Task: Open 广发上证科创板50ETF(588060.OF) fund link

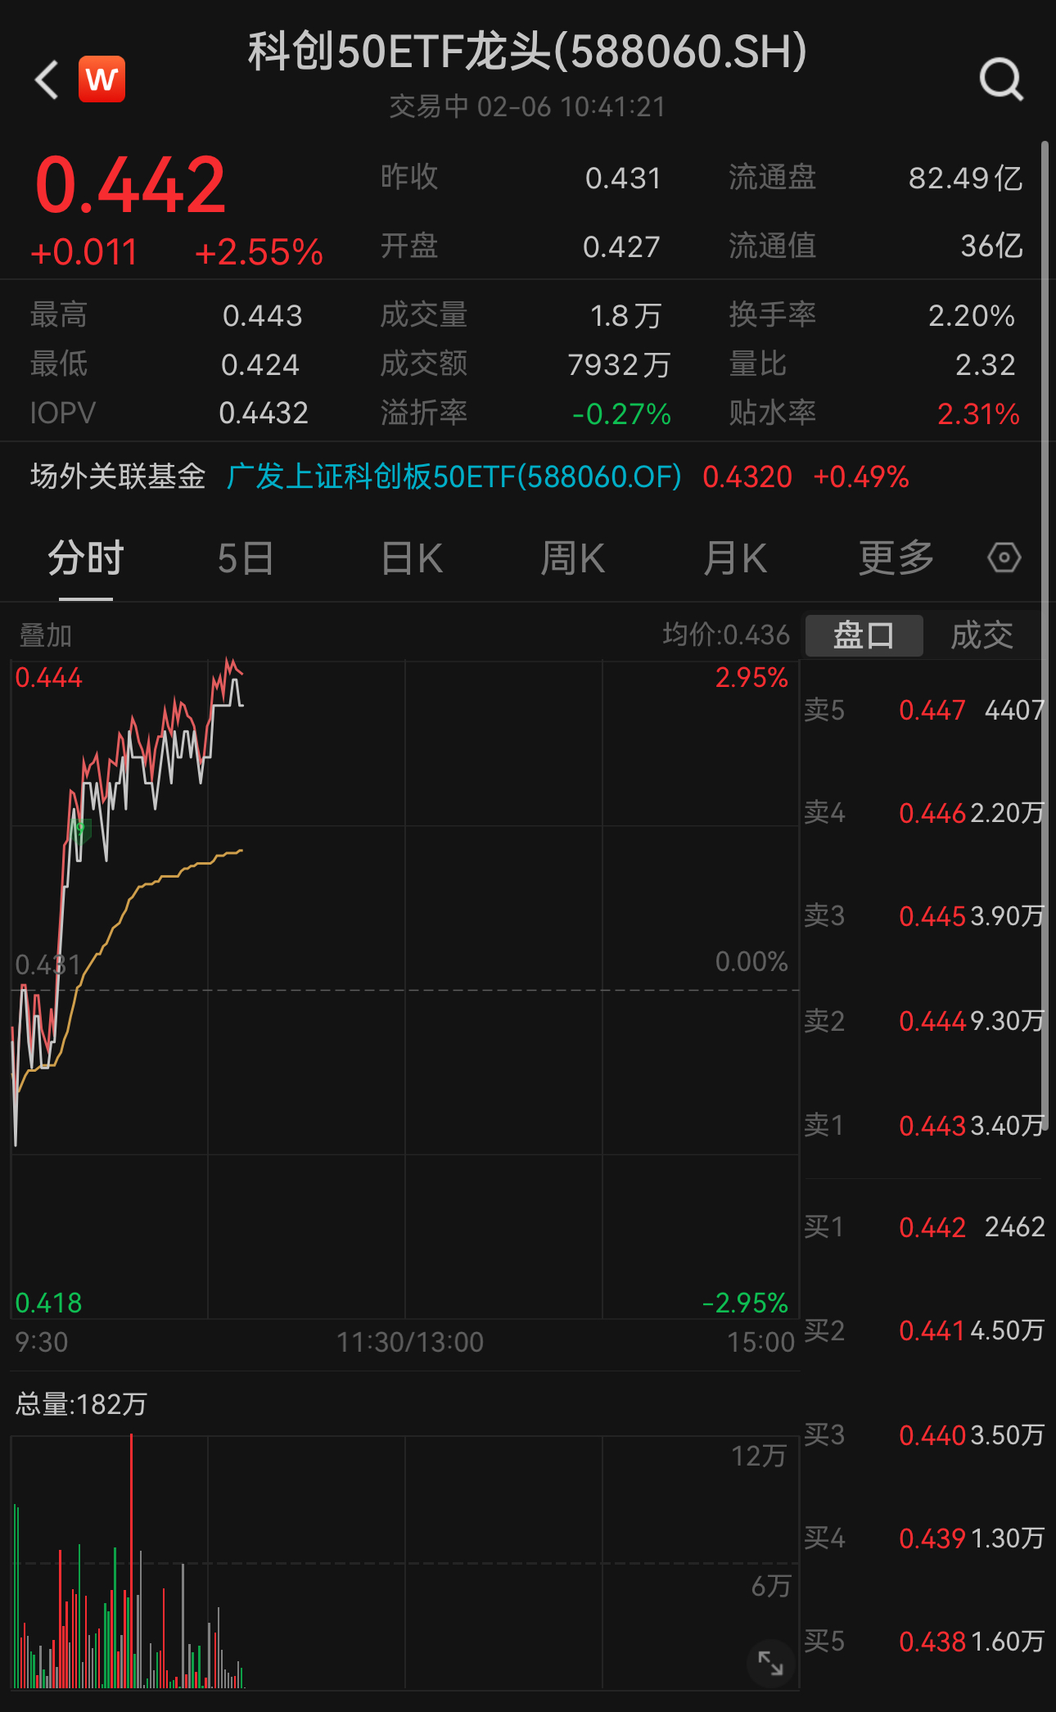Action: click(x=454, y=477)
